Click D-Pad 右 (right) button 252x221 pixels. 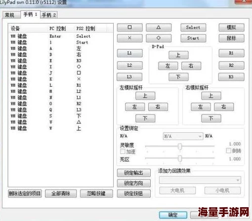click(x=191, y=66)
